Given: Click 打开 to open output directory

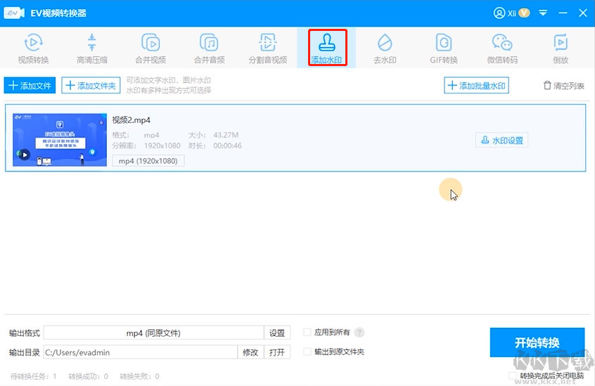Looking at the screenshot, I should point(277,352).
